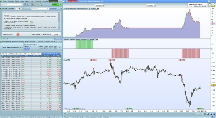Click the zoom in magnifier below price chart
The image size is (216, 118).
click(x=214, y=114)
